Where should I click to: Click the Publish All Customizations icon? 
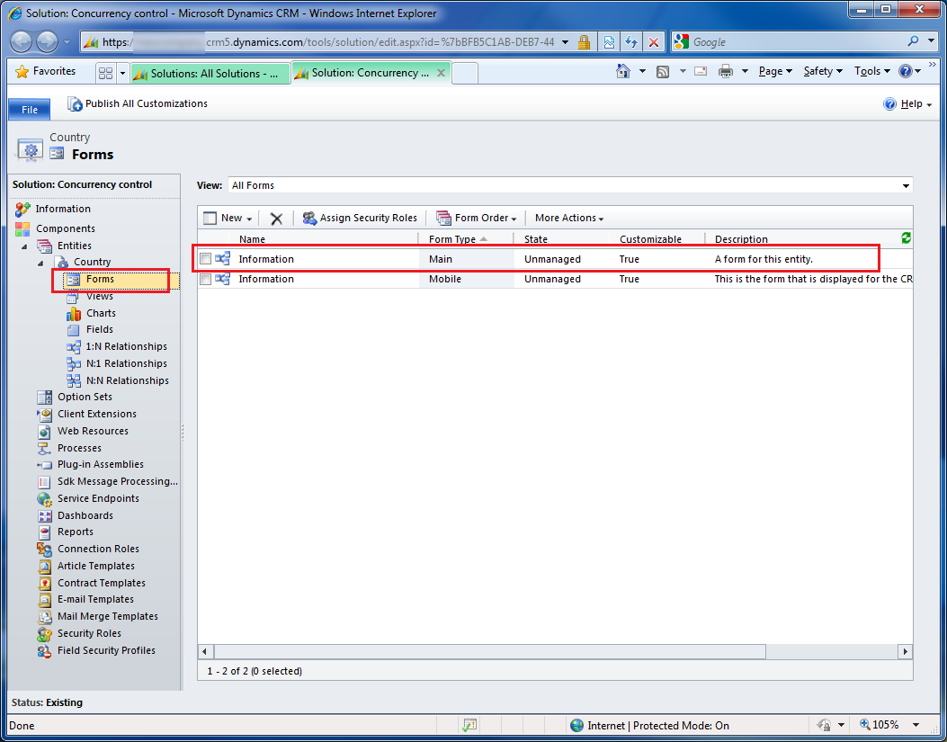(75, 104)
